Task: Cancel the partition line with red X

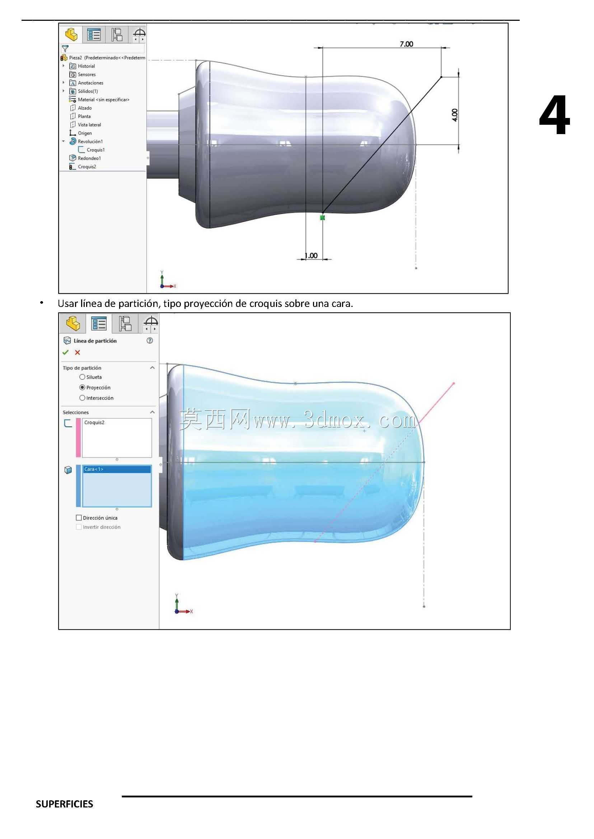Action: (78, 352)
